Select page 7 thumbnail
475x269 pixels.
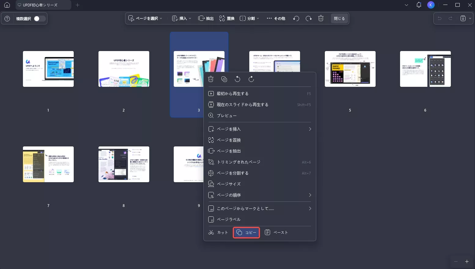tap(48, 164)
